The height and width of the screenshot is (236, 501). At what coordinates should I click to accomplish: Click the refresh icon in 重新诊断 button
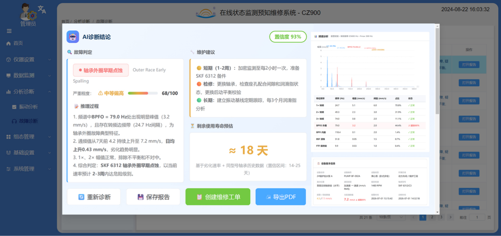[81, 197]
